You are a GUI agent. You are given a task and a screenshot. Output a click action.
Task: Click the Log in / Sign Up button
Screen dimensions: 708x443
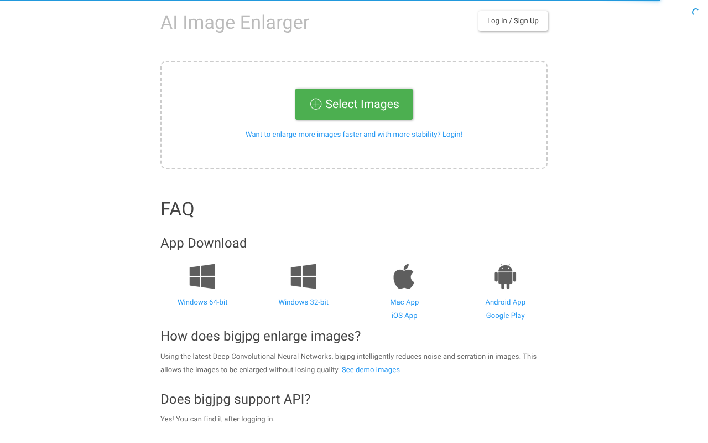(x=513, y=21)
